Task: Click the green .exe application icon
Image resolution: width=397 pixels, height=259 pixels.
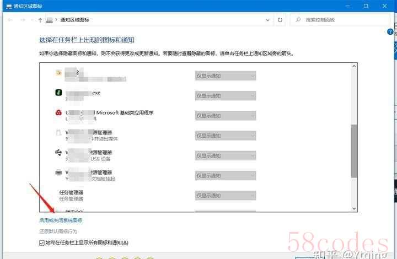Action: coord(58,93)
